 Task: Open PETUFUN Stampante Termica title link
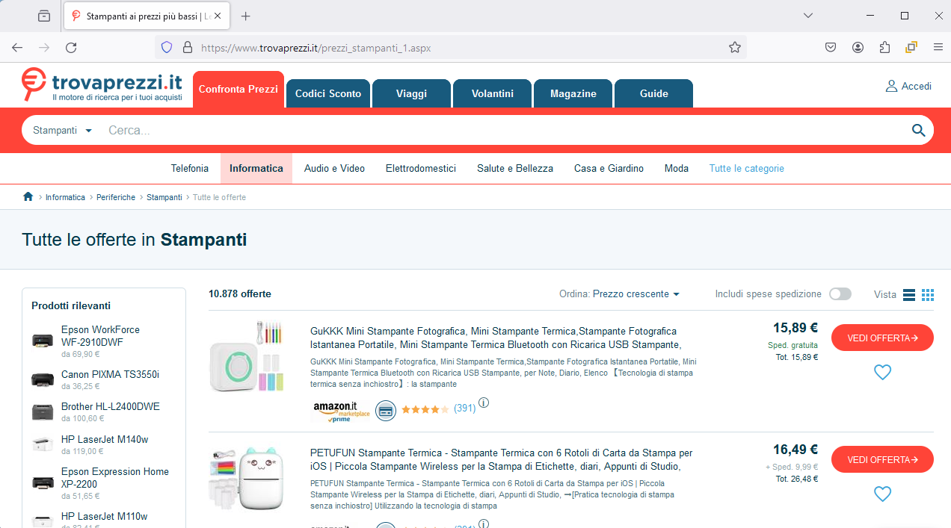(502, 459)
